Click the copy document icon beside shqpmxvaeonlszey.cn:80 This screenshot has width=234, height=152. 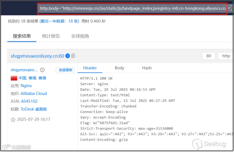[73, 56]
